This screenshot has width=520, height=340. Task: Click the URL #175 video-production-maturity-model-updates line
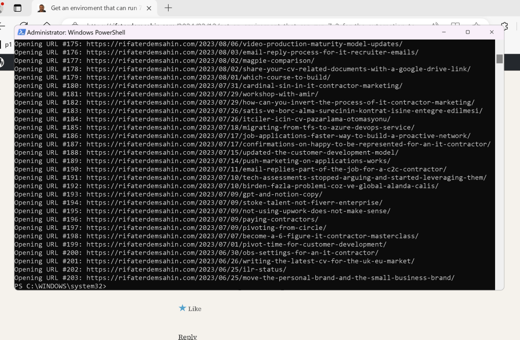[208, 44]
